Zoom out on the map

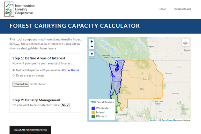tap(92, 47)
